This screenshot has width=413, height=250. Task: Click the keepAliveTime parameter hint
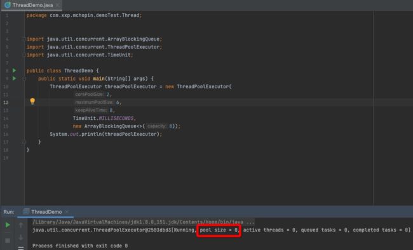tap(91, 110)
